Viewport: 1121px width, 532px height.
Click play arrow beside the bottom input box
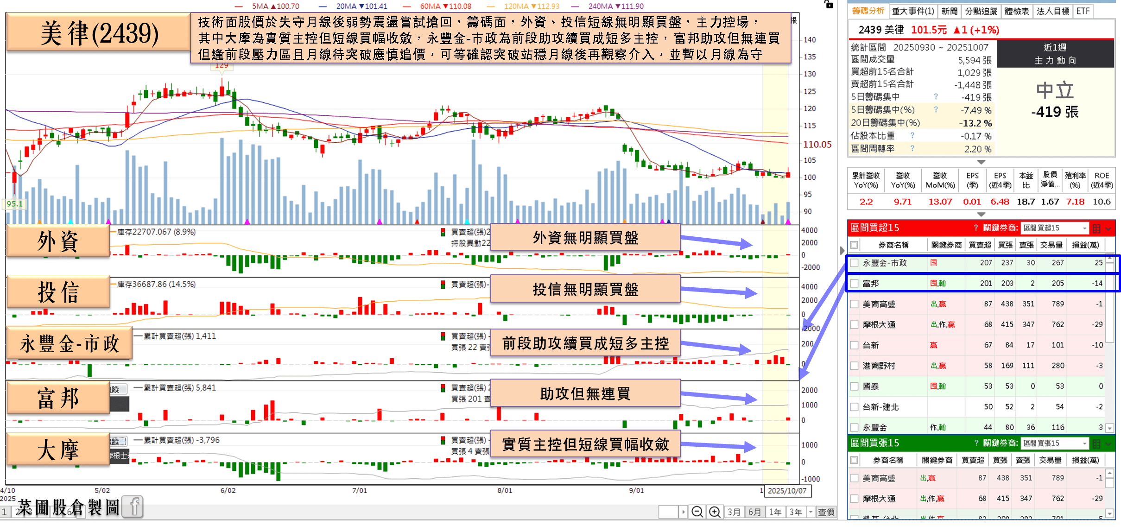point(683,512)
